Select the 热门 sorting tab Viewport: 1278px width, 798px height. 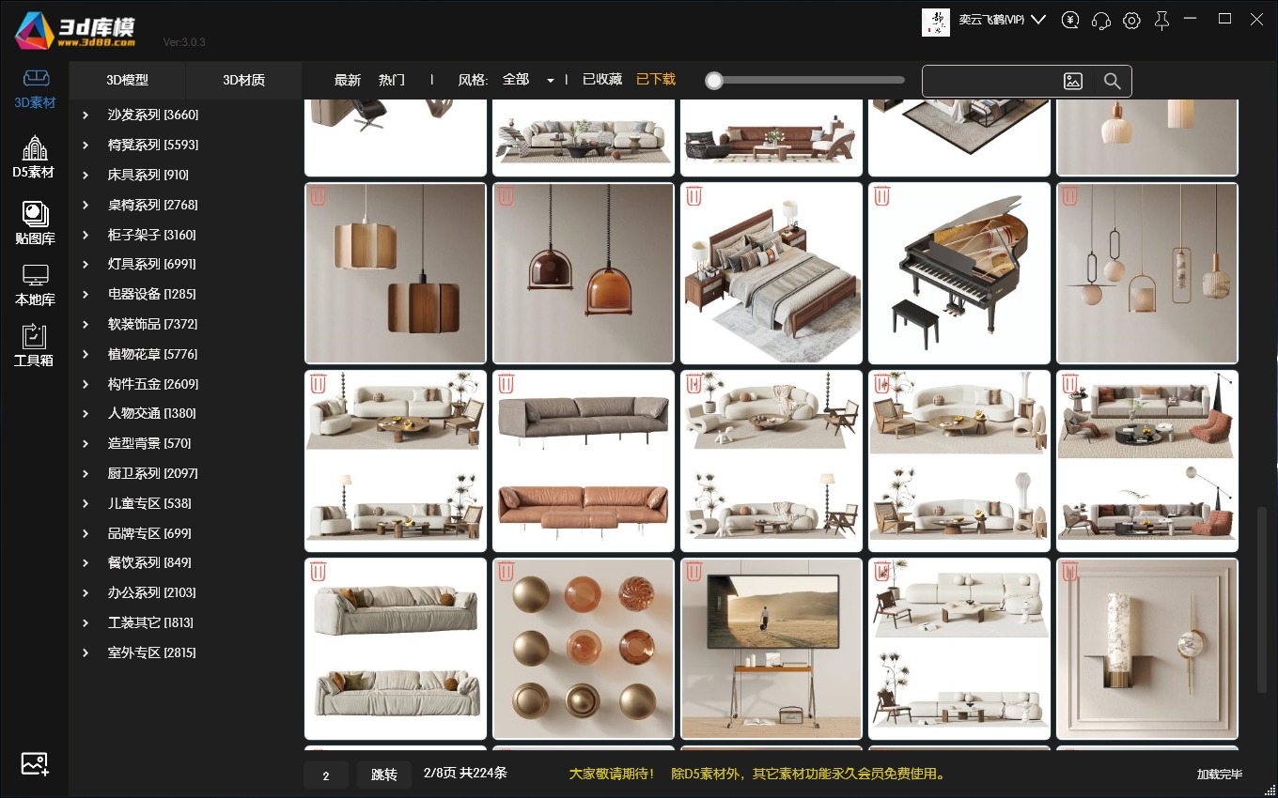pyautogui.click(x=392, y=81)
